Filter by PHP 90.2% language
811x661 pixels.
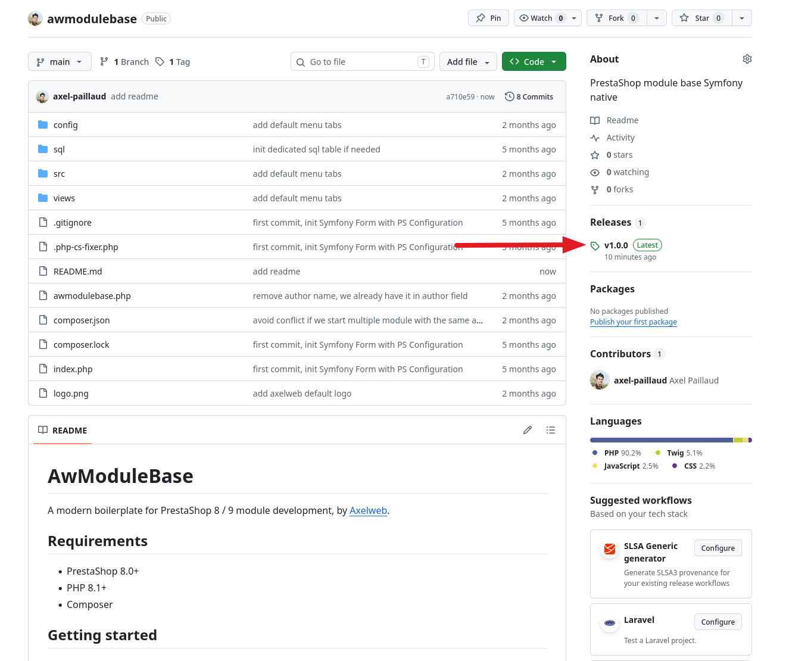(x=617, y=453)
